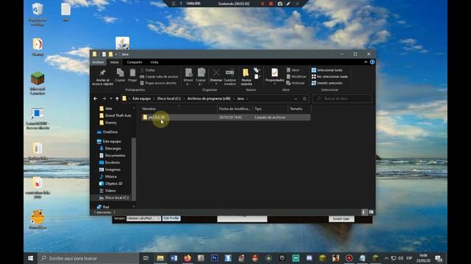Screen dimensions: 471x264
Task: Switch to the Inicio ribbon tab
Action: pyautogui.click(x=115, y=62)
